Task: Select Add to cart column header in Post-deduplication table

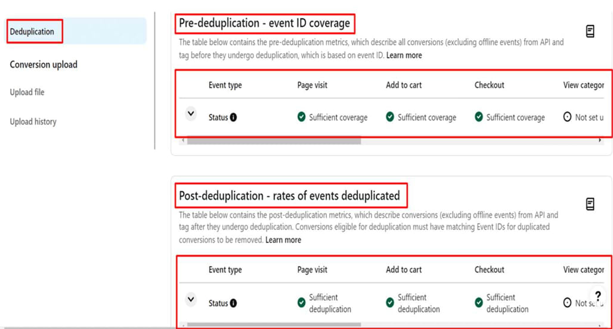Action: click(404, 269)
